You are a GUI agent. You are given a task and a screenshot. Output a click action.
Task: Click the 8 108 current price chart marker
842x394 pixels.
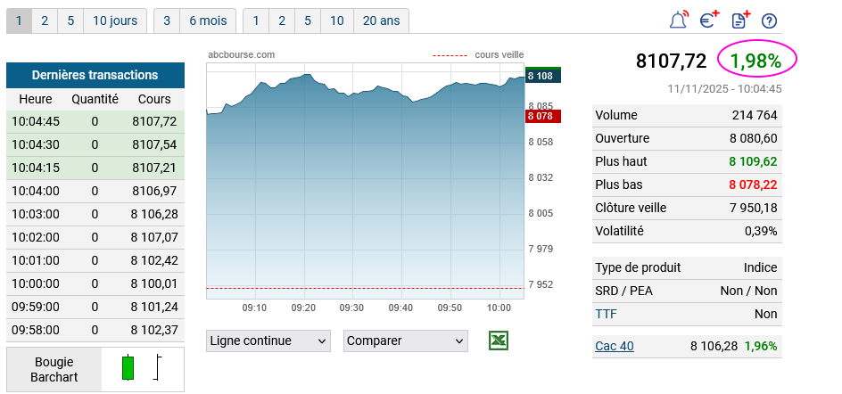pyautogui.click(x=542, y=76)
